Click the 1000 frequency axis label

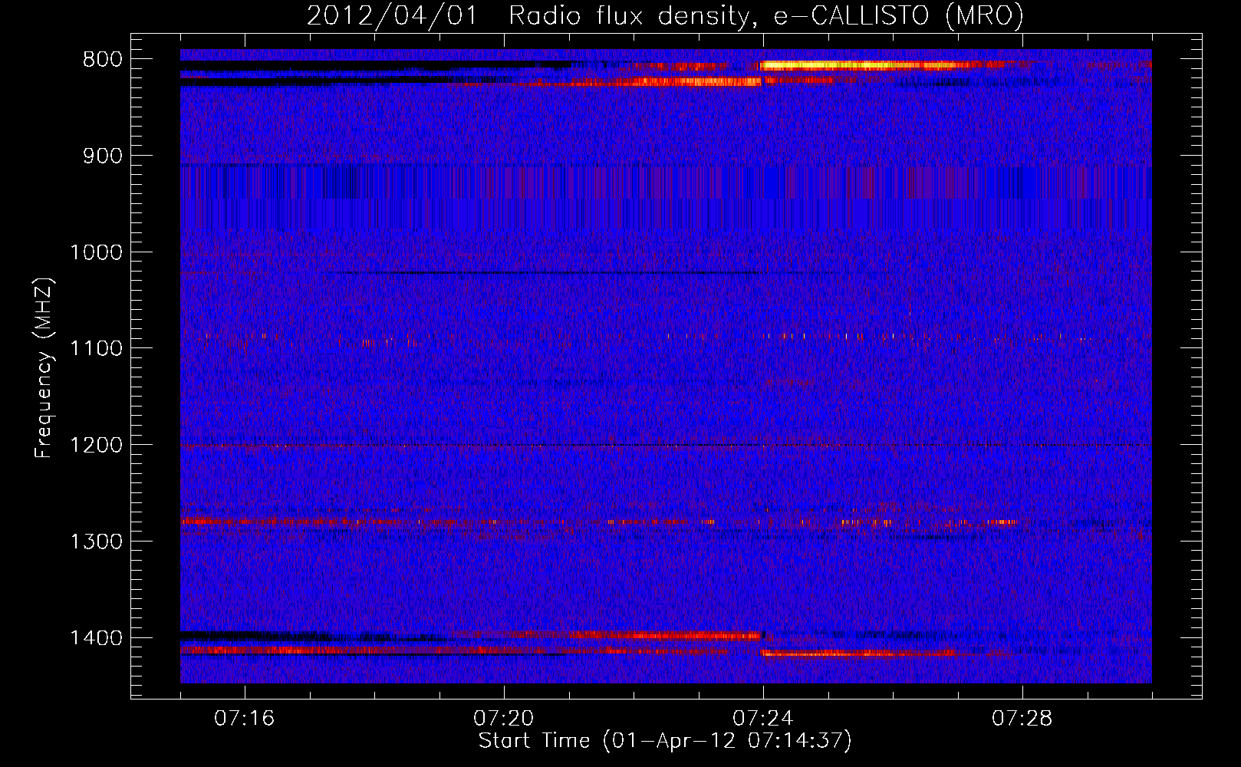tap(96, 252)
